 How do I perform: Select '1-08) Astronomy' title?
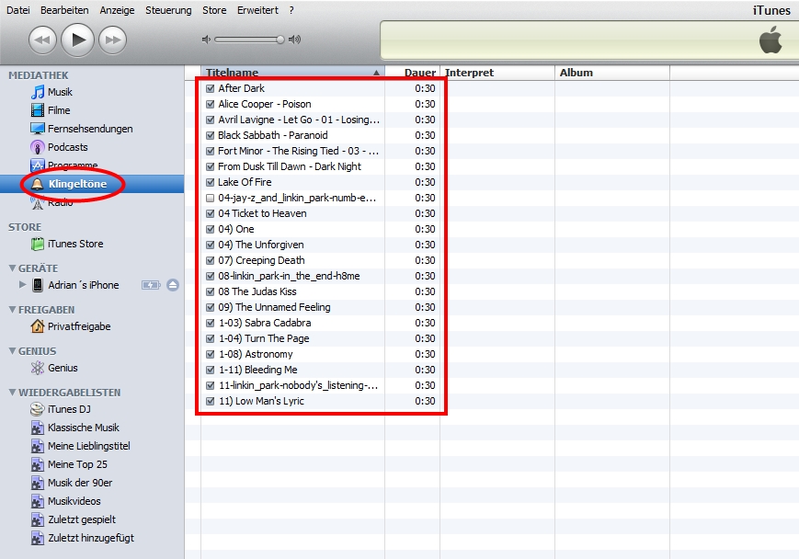pyautogui.click(x=256, y=354)
